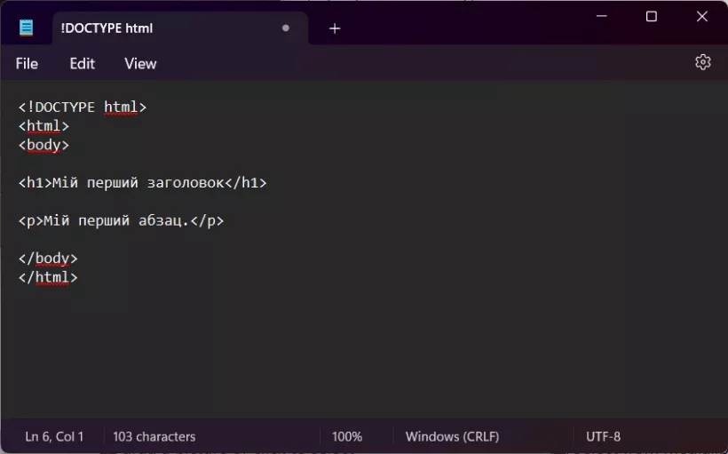This screenshot has width=728, height=454.
Task: Click the 103 characters count in status bar
Action: point(154,436)
